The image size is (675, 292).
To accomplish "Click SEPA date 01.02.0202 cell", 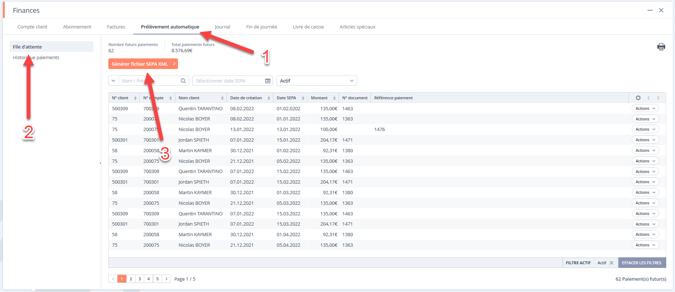I will 288,108.
